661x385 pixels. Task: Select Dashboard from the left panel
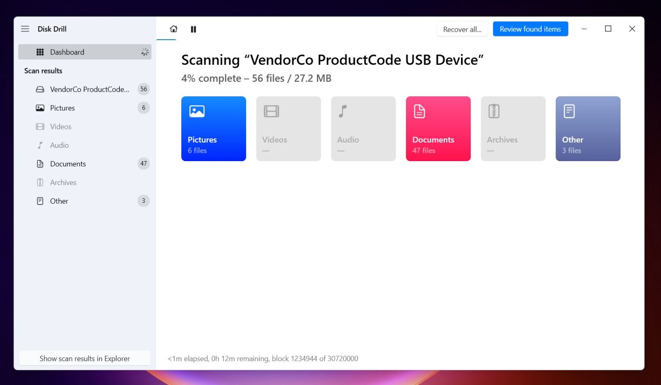click(67, 52)
